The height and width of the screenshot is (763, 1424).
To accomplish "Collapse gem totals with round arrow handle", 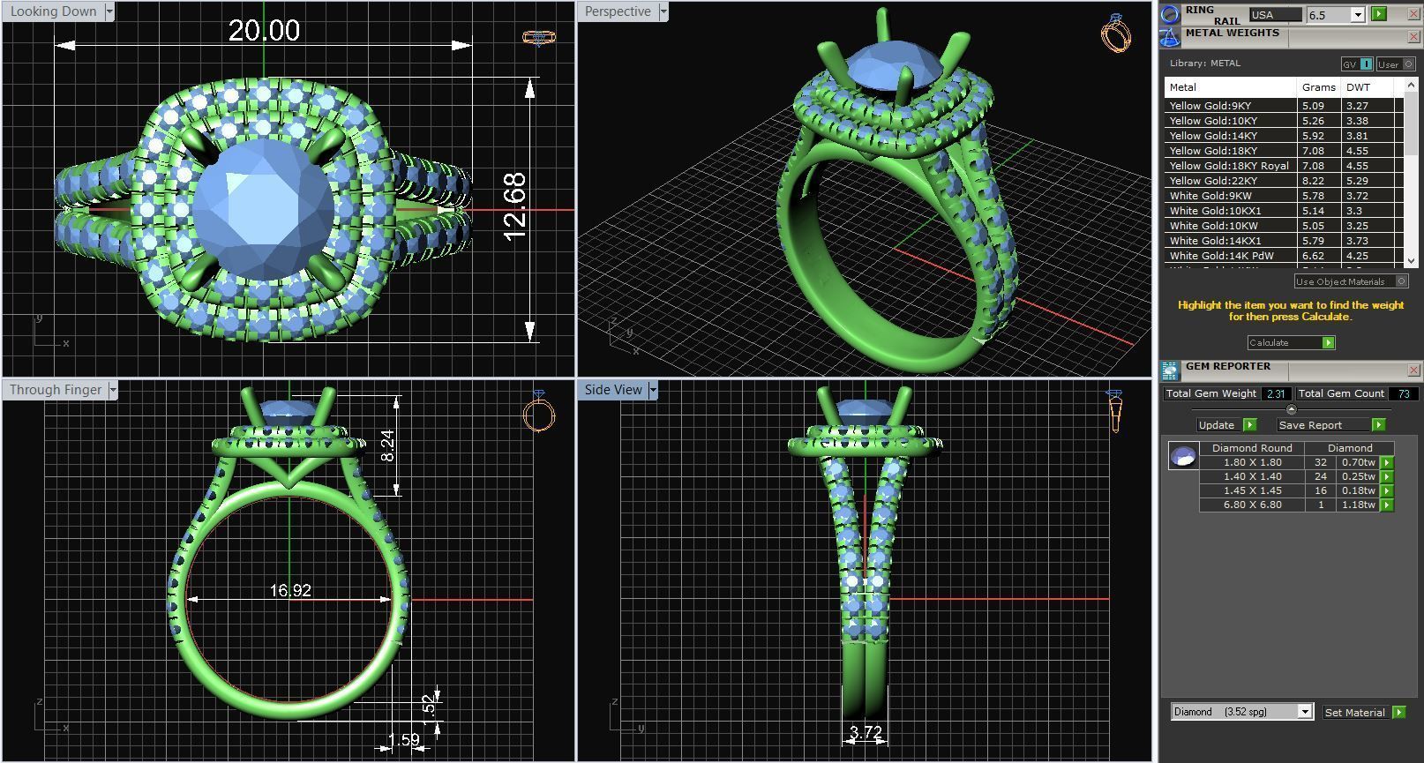I will coord(1292,409).
